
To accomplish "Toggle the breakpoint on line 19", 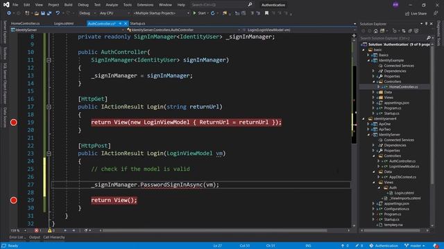I will (14, 122).
